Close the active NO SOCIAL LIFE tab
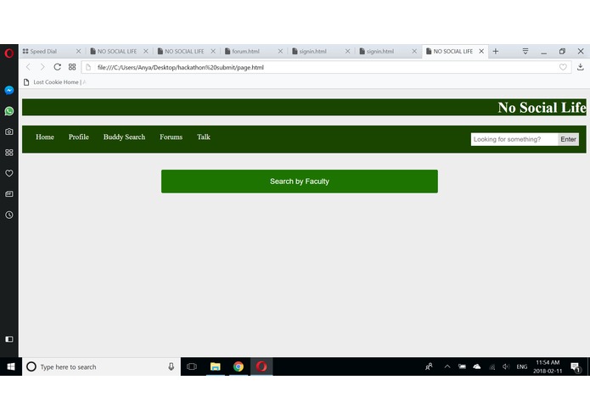 click(481, 51)
